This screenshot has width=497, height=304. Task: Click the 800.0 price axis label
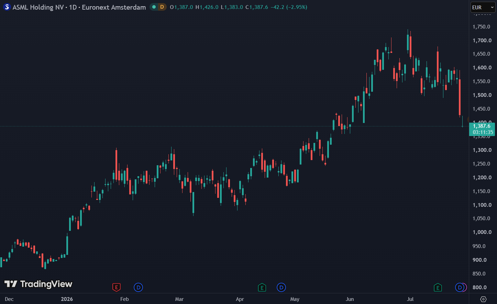479,288
